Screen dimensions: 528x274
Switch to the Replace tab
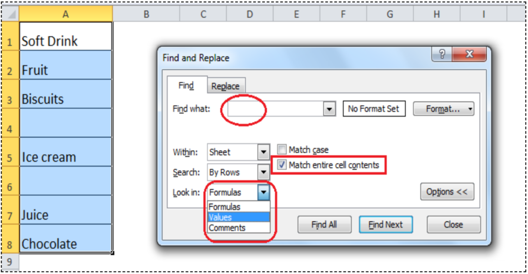pos(225,86)
